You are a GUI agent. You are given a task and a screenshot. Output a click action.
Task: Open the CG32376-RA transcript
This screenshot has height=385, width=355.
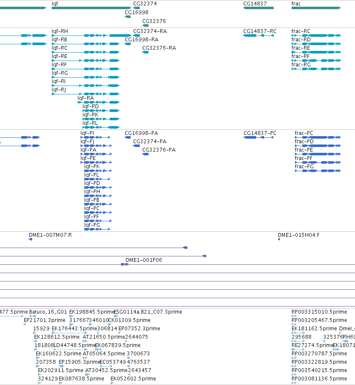click(159, 48)
